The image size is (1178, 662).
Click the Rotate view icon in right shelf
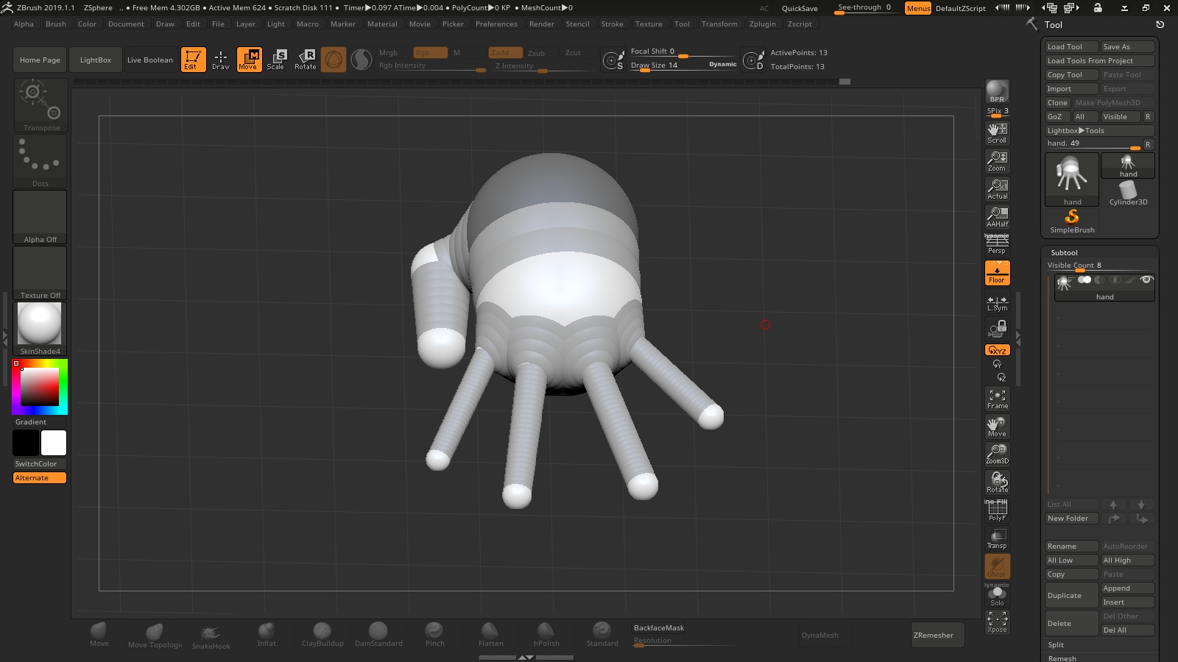(x=997, y=483)
